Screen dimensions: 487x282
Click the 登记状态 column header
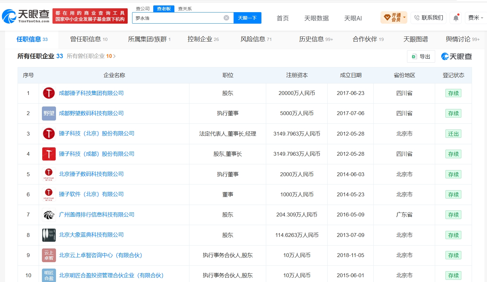(x=453, y=75)
